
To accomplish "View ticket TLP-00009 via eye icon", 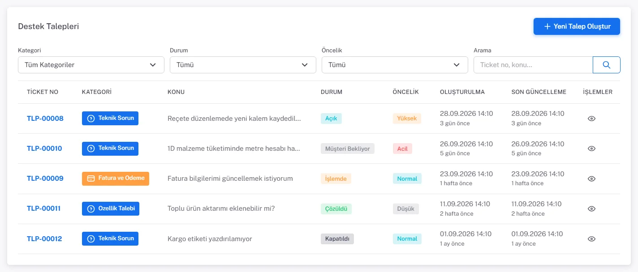I will (x=591, y=178).
